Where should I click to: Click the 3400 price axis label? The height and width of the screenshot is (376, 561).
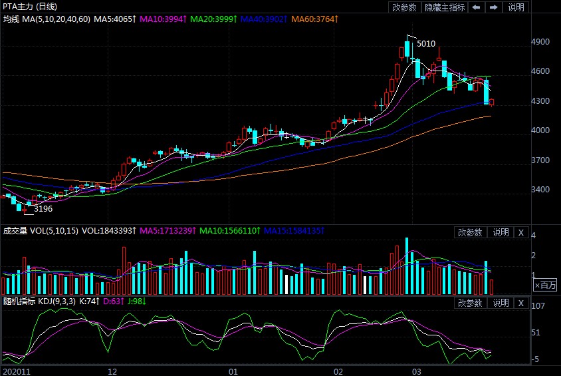[540, 190]
